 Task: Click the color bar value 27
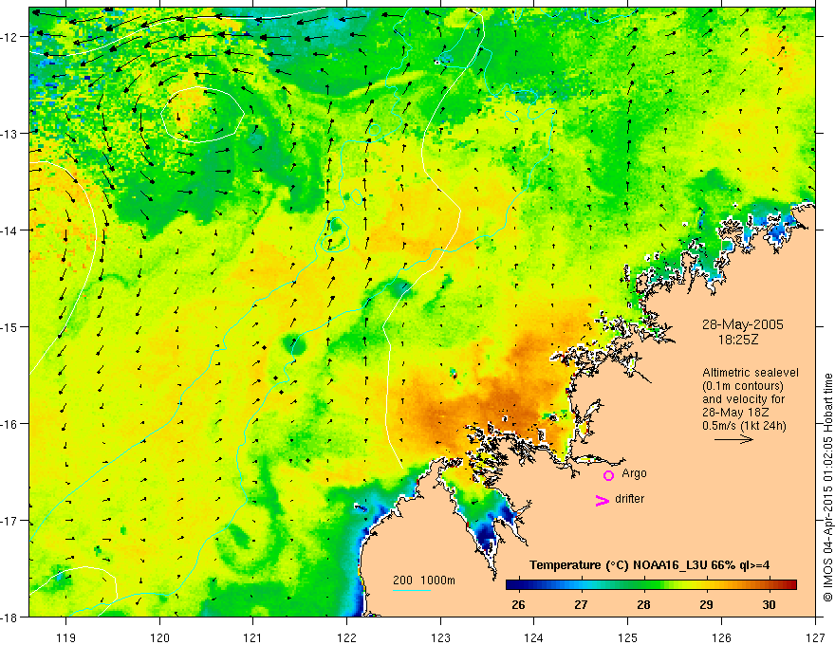581,604
